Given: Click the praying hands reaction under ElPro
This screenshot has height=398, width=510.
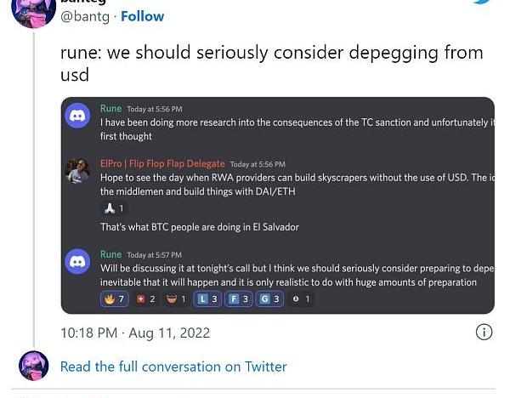Looking at the screenshot, I should [x=113, y=208].
